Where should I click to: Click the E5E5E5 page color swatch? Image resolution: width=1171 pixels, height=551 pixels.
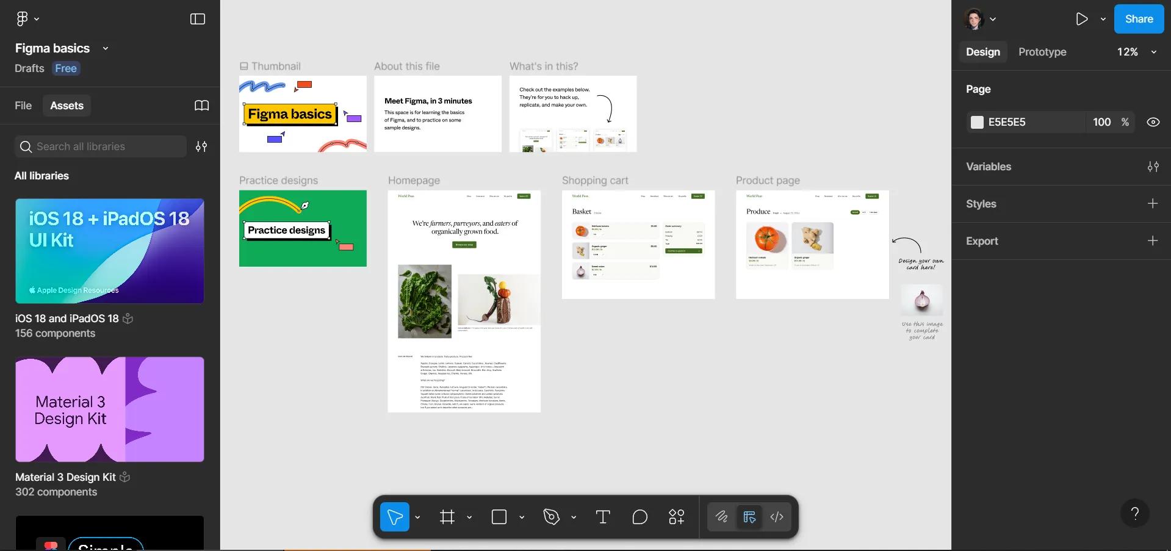point(977,122)
